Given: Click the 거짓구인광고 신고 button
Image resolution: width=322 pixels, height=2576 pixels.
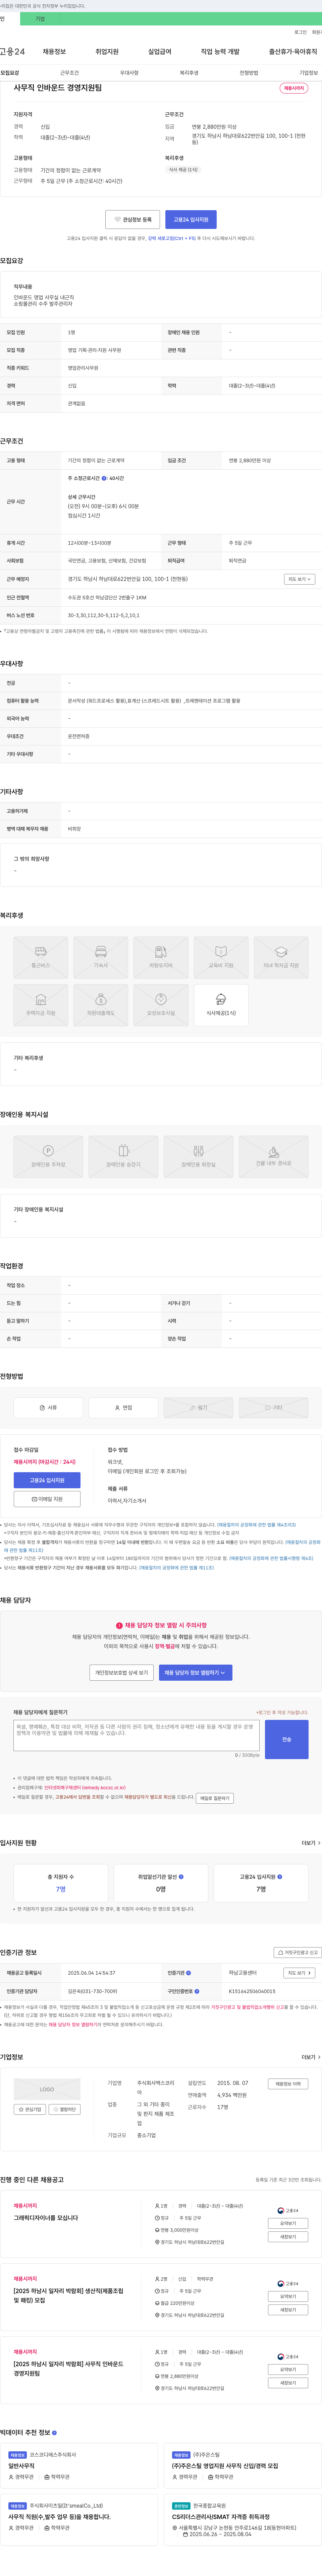Looking at the screenshot, I should tap(298, 1952).
